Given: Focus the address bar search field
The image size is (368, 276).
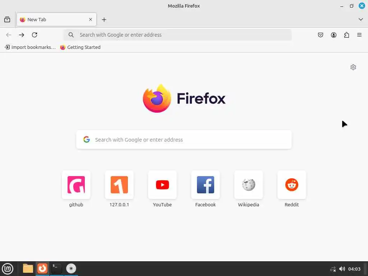Looking at the screenshot, I should tap(178, 35).
